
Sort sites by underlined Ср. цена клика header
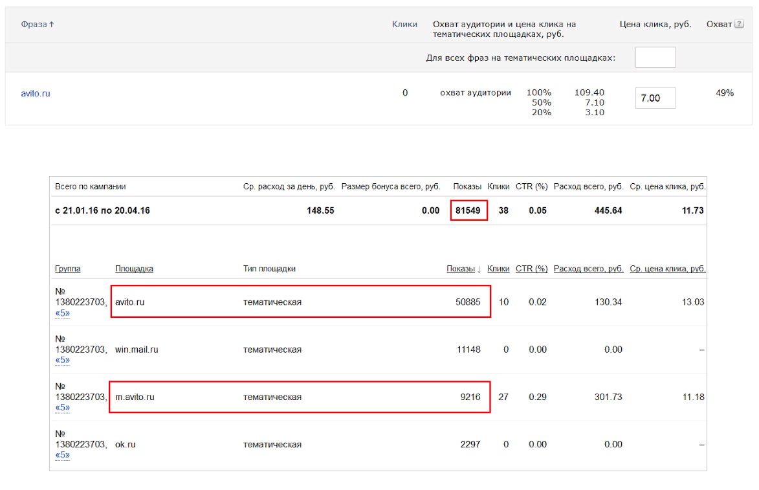[x=667, y=269]
